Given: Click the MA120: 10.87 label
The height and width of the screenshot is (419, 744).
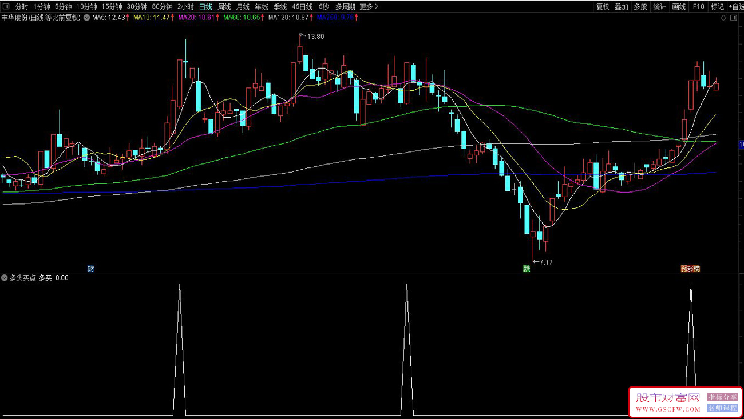Looking at the screenshot, I should 288,18.
